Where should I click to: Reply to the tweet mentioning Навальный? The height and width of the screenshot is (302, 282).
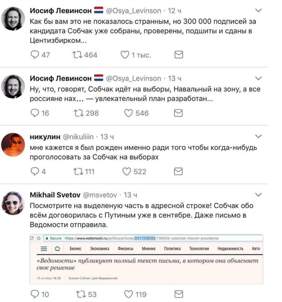(x=35, y=112)
